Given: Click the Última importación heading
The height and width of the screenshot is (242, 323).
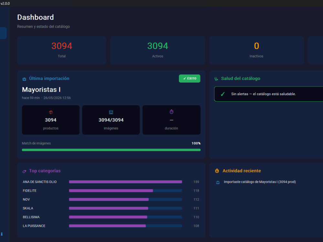Looking at the screenshot, I should 49,78.
